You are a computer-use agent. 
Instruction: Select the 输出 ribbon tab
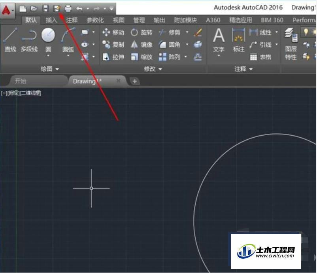tap(159, 20)
